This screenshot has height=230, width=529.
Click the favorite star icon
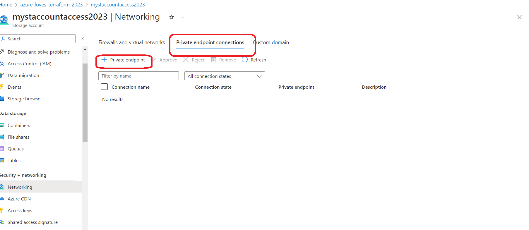coord(172,17)
